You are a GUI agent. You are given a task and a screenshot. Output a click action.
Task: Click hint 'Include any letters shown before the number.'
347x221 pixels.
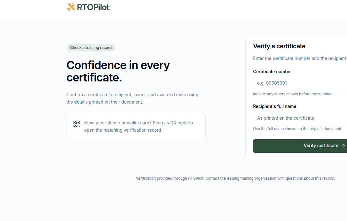293,94
